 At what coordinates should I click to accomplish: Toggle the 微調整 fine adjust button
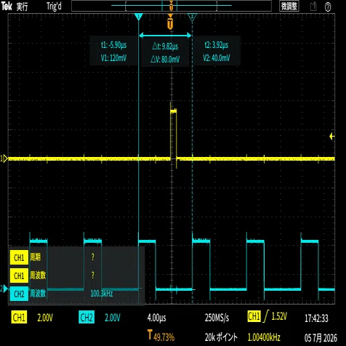(289, 7)
